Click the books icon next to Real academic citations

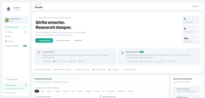tap(55, 70)
